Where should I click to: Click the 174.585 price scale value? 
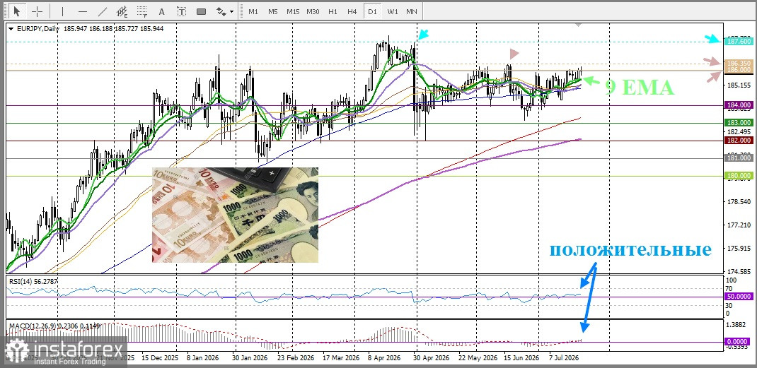point(738,271)
